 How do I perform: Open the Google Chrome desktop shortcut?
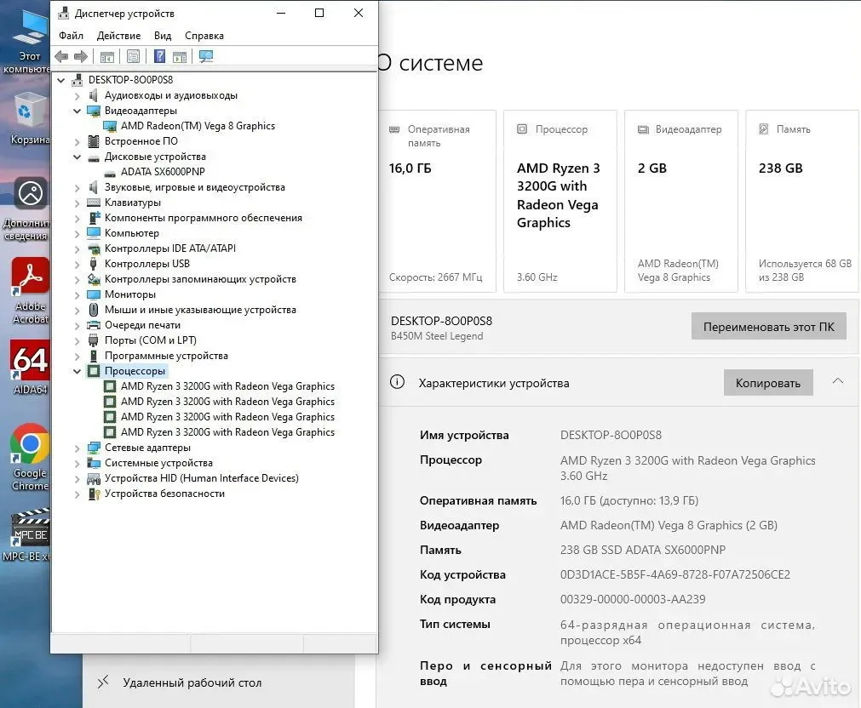(x=31, y=457)
